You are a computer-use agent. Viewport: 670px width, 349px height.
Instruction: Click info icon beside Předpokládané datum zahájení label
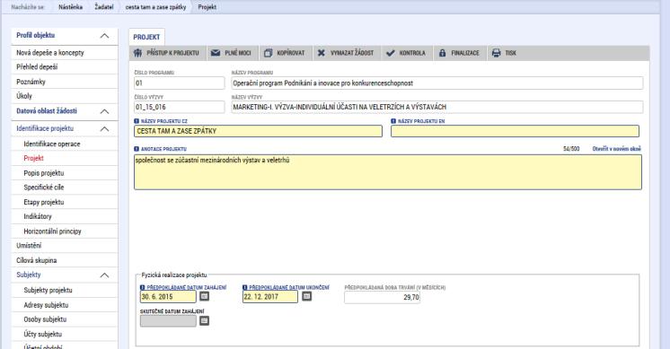click(143, 288)
